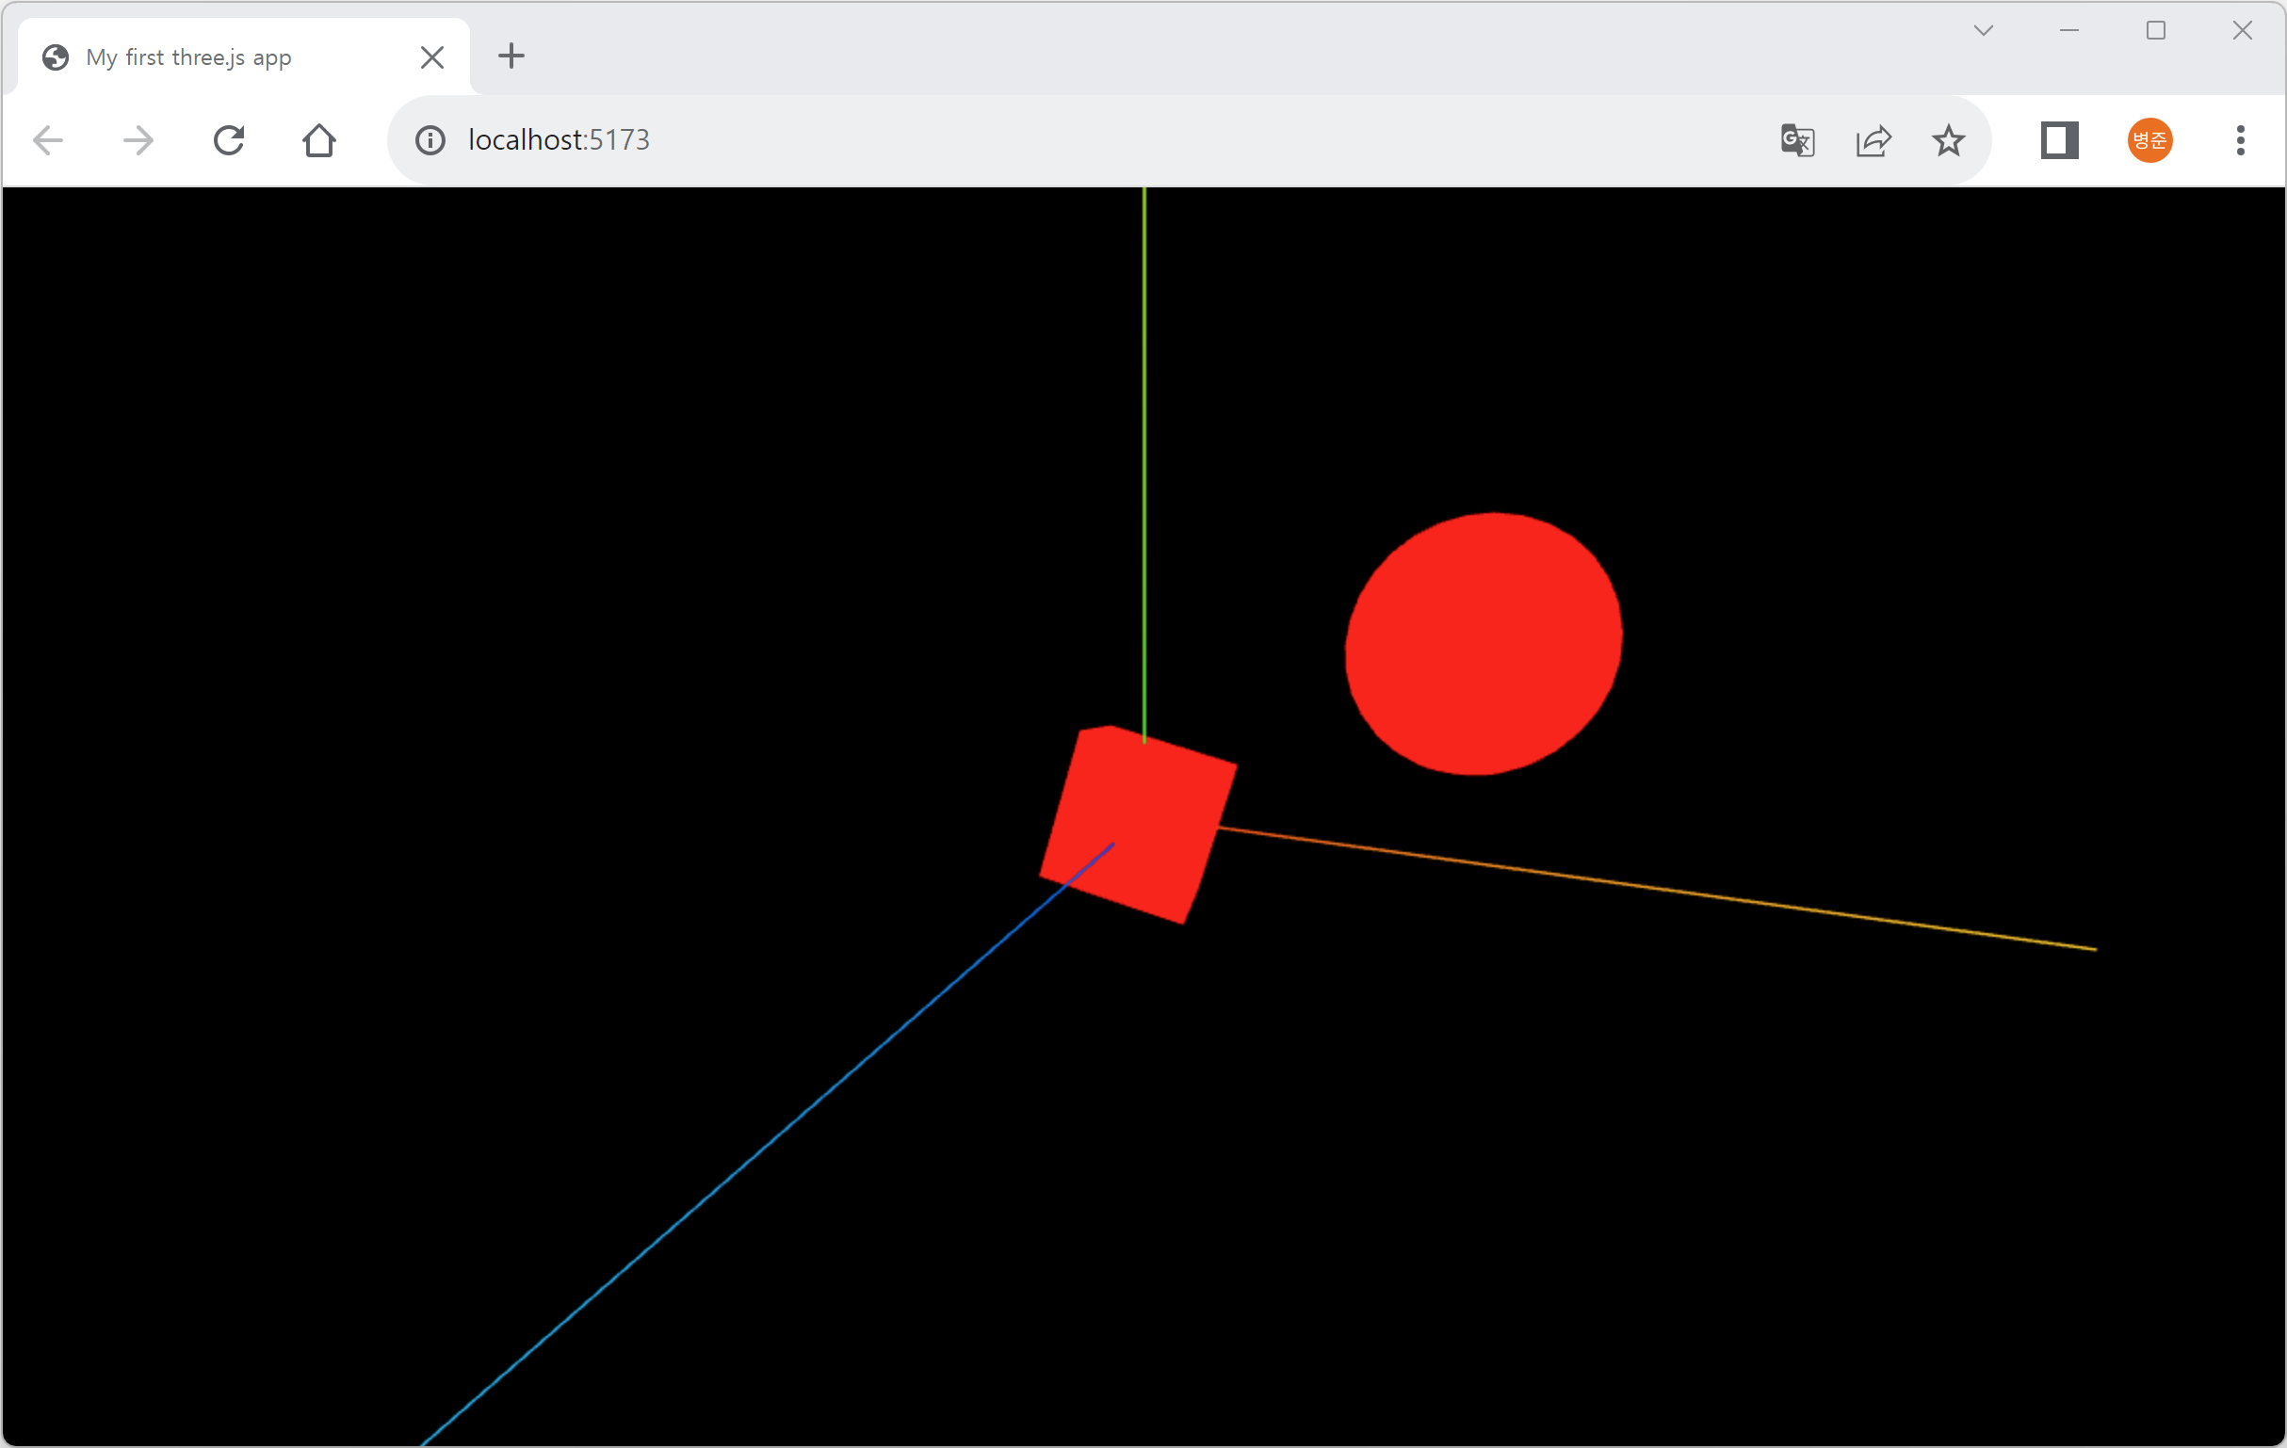The width and height of the screenshot is (2287, 1448).
Task: Toggle the browser side panel
Action: click(x=2059, y=140)
